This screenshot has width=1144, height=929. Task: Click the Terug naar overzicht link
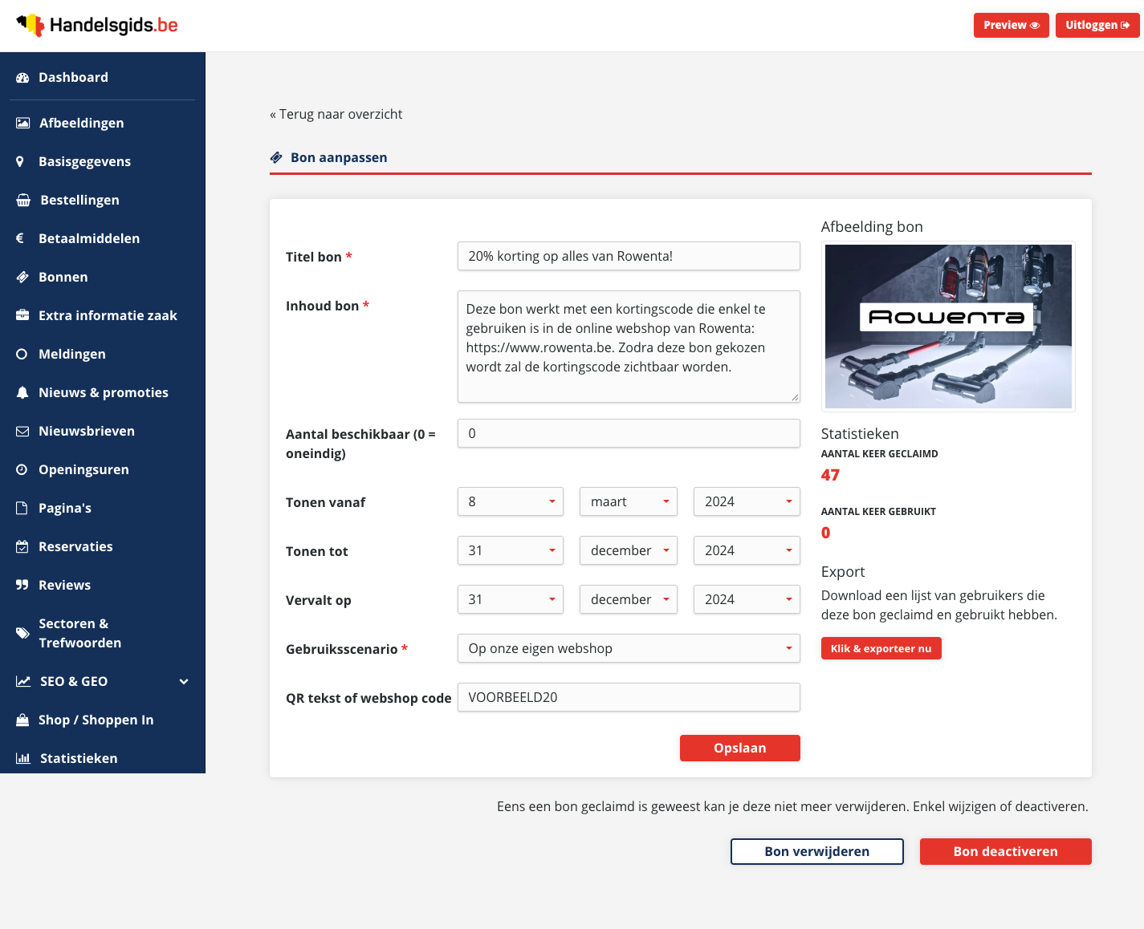[336, 114]
